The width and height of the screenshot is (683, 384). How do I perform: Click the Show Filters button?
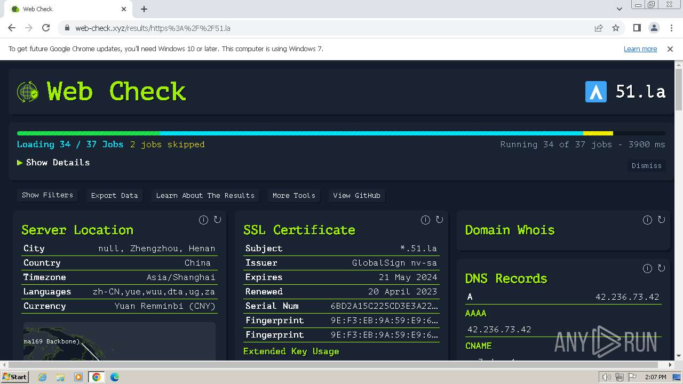point(47,195)
